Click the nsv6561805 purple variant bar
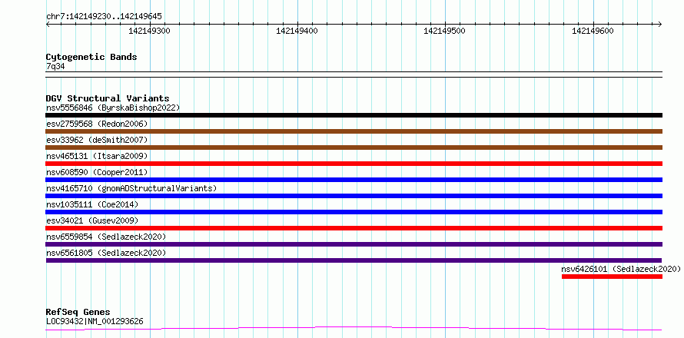The image size is (684, 338). click(x=354, y=260)
